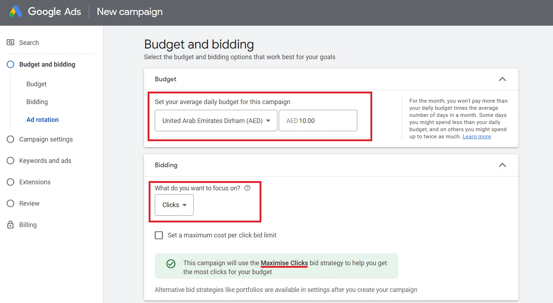553x303 pixels.
Task: Collapse the Budget section chevron
Action: point(502,79)
